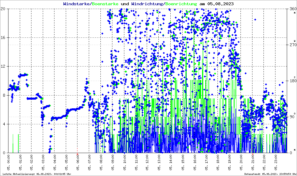Click the green 'Boenrichtung' title word
The height and width of the screenshot is (176, 297).
pos(181,4)
